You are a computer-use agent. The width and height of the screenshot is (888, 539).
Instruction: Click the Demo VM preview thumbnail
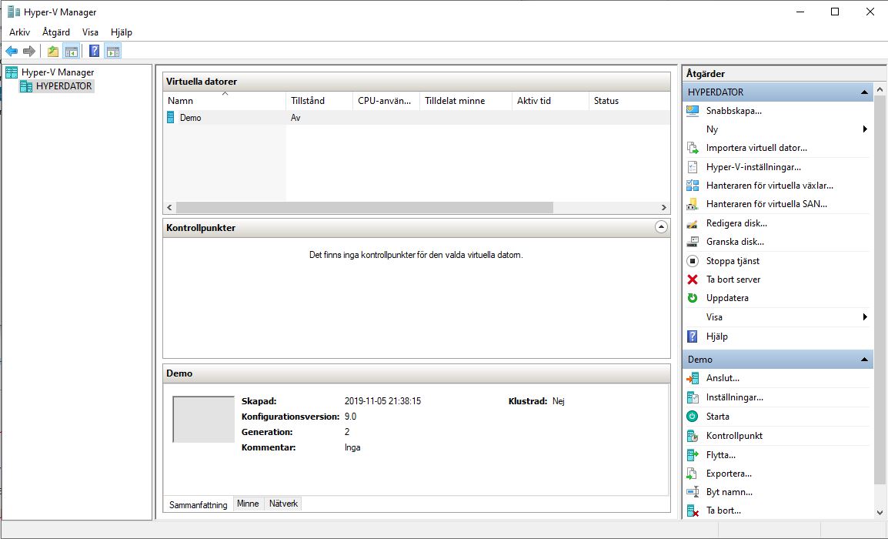point(203,420)
